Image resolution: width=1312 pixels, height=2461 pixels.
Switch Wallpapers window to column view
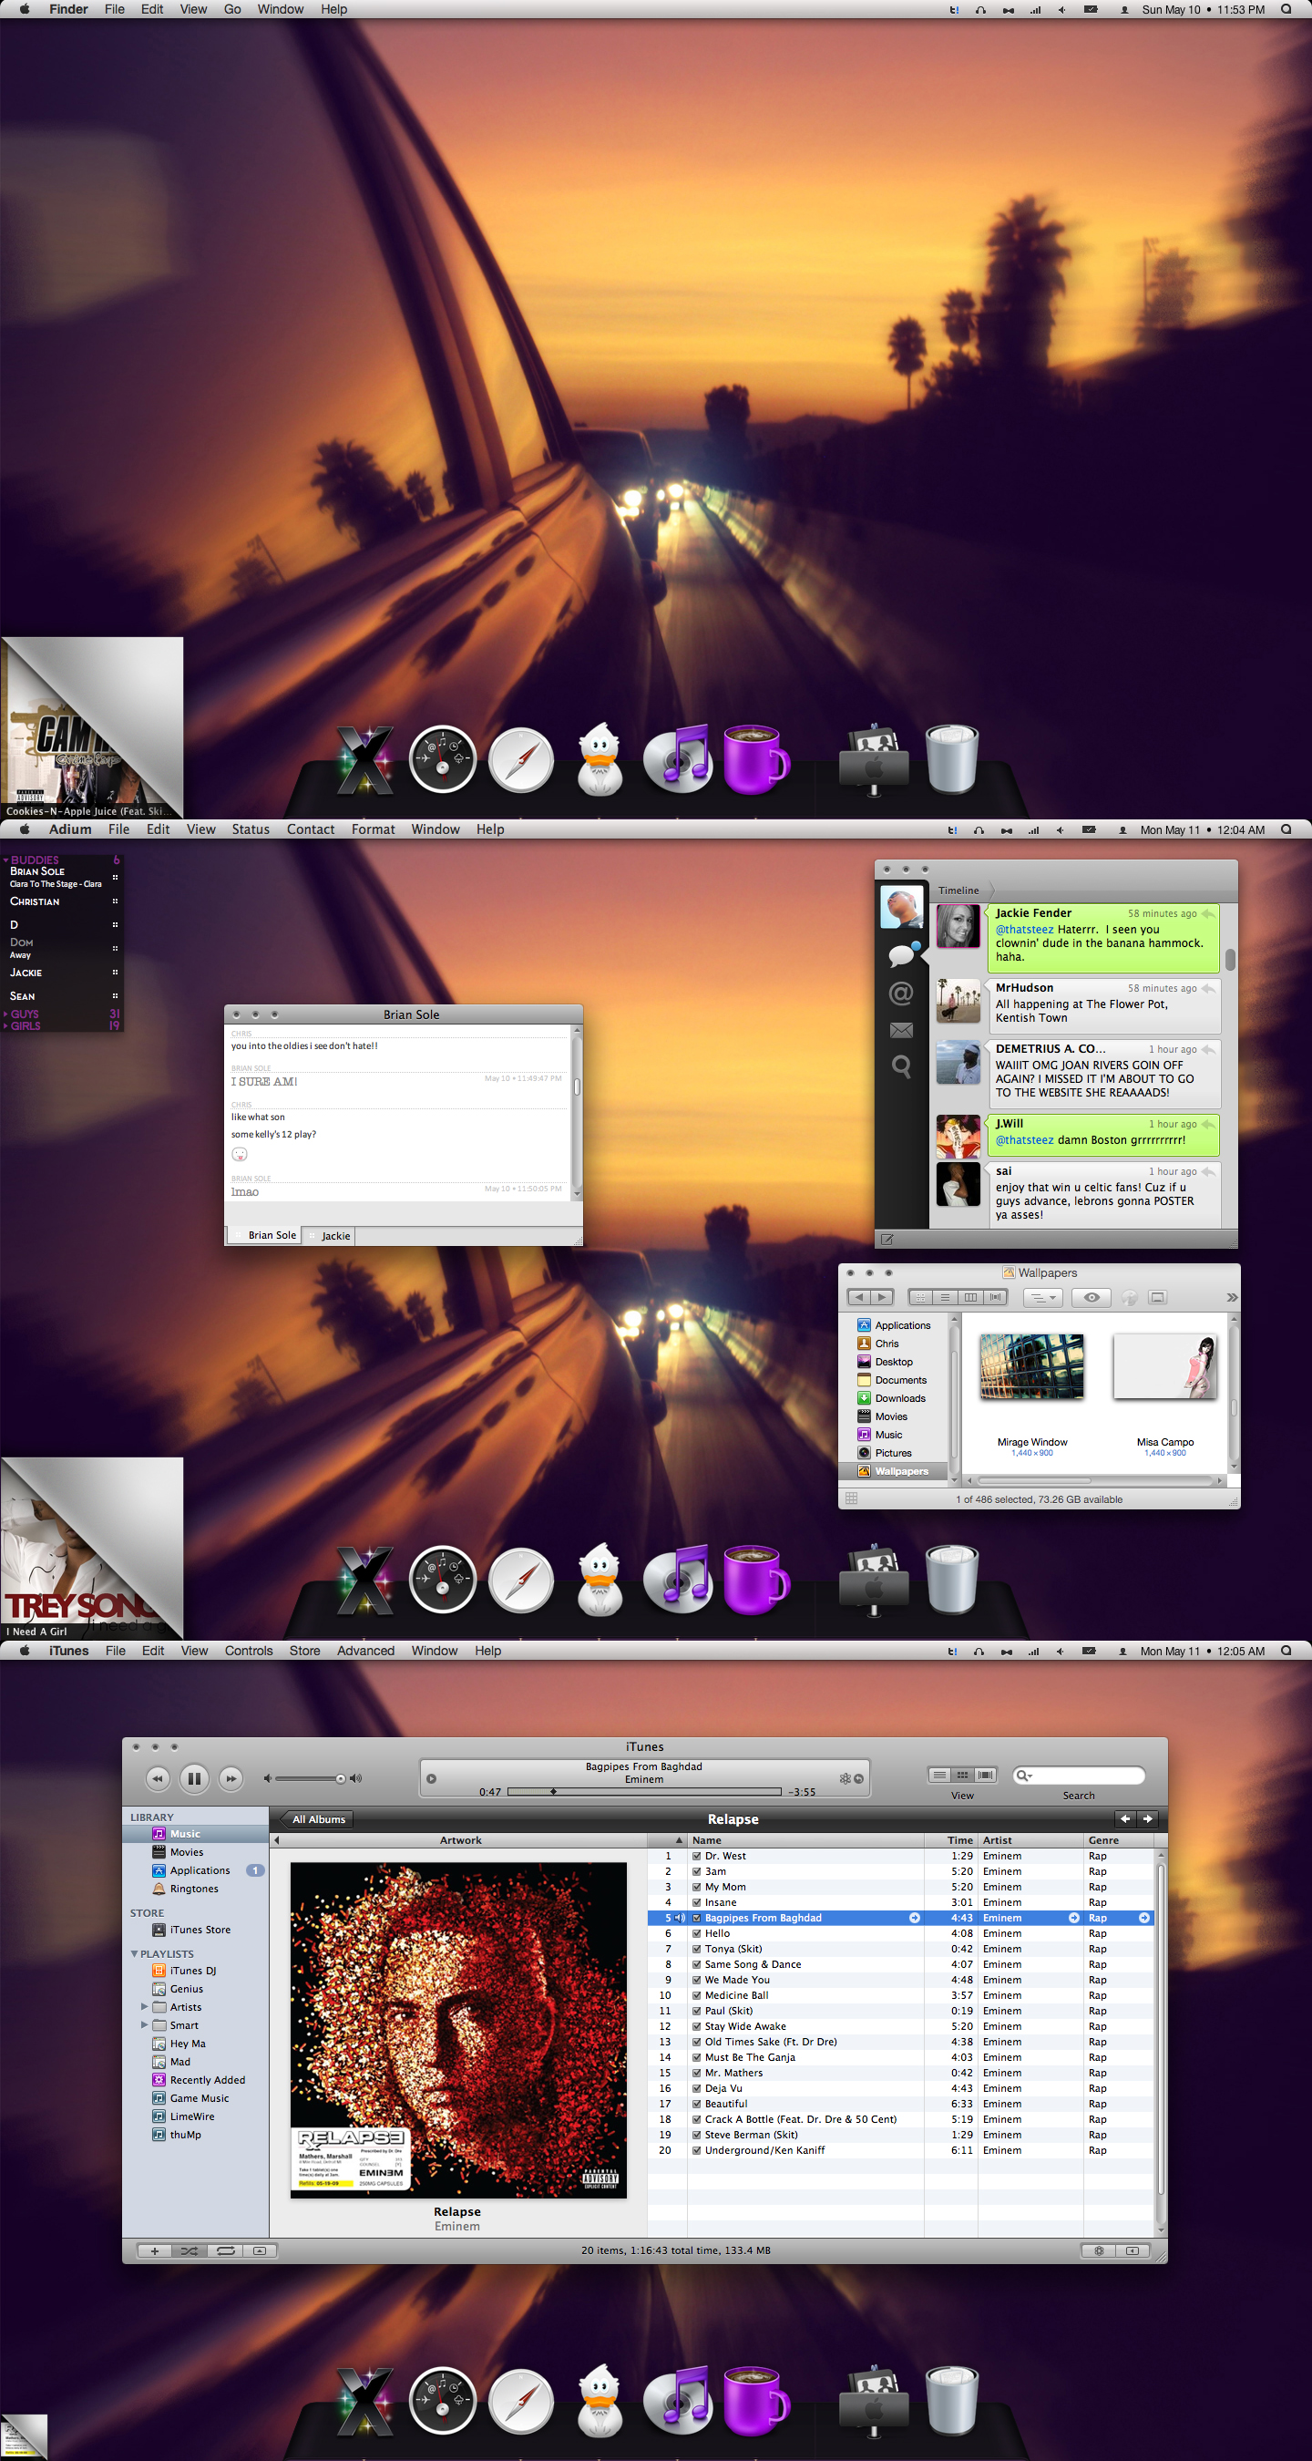point(970,1297)
